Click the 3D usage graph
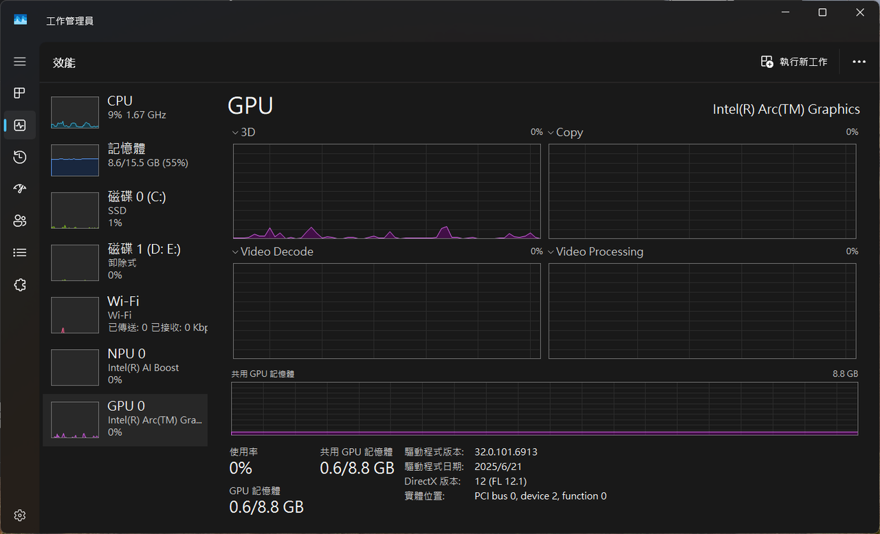This screenshot has width=880, height=534. point(387,191)
